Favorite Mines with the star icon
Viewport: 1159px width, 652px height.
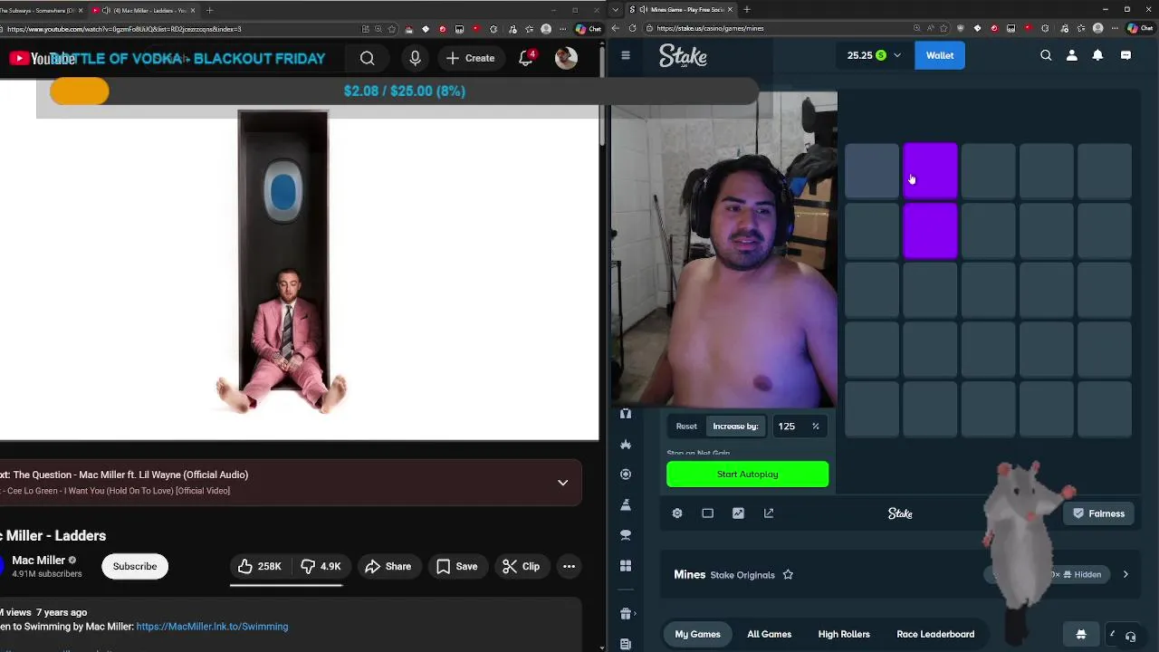(788, 575)
